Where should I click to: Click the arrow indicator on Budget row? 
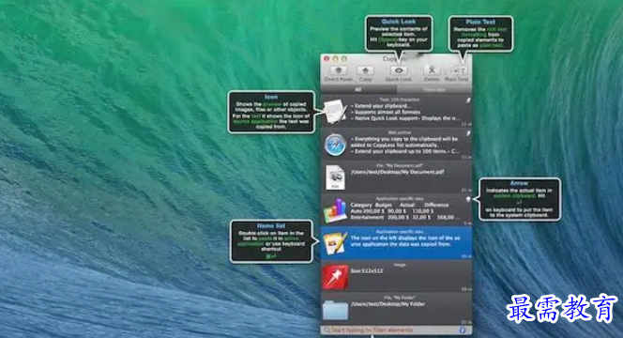[x=468, y=199]
